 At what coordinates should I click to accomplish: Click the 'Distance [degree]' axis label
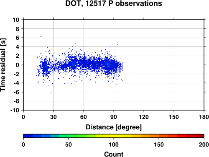click(x=114, y=127)
